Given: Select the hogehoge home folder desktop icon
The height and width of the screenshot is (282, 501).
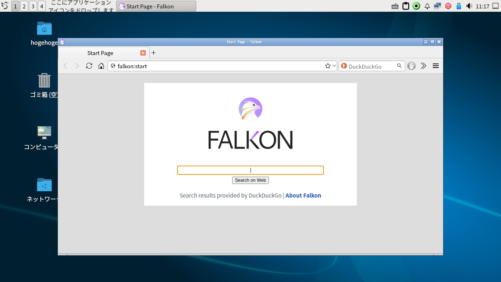Looking at the screenshot, I should point(44,33).
